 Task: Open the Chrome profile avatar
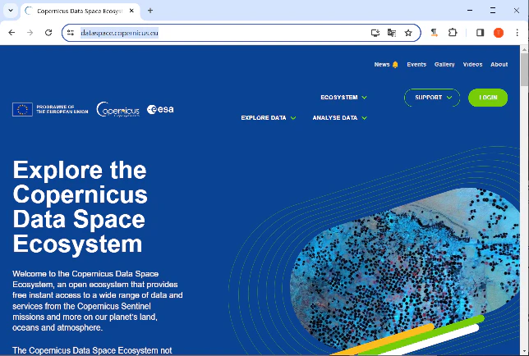[x=499, y=33]
